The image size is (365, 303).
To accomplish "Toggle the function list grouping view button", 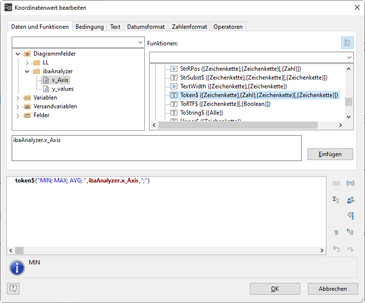I will (347, 43).
